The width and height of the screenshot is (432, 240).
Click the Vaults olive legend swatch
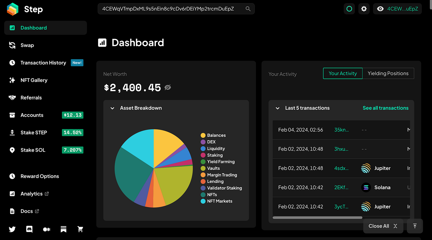click(x=203, y=168)
